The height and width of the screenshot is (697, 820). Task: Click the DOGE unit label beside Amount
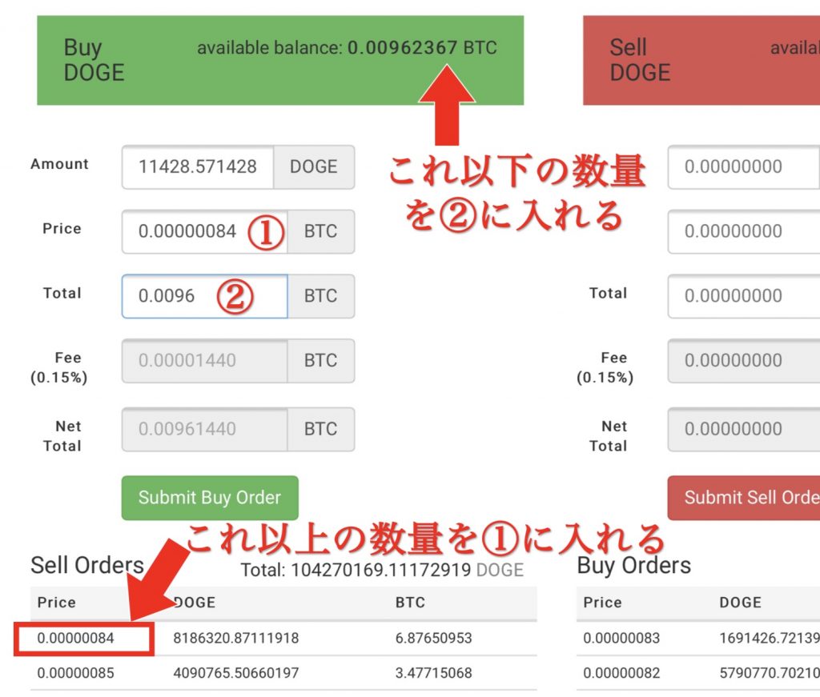click(x=314, y=167)
